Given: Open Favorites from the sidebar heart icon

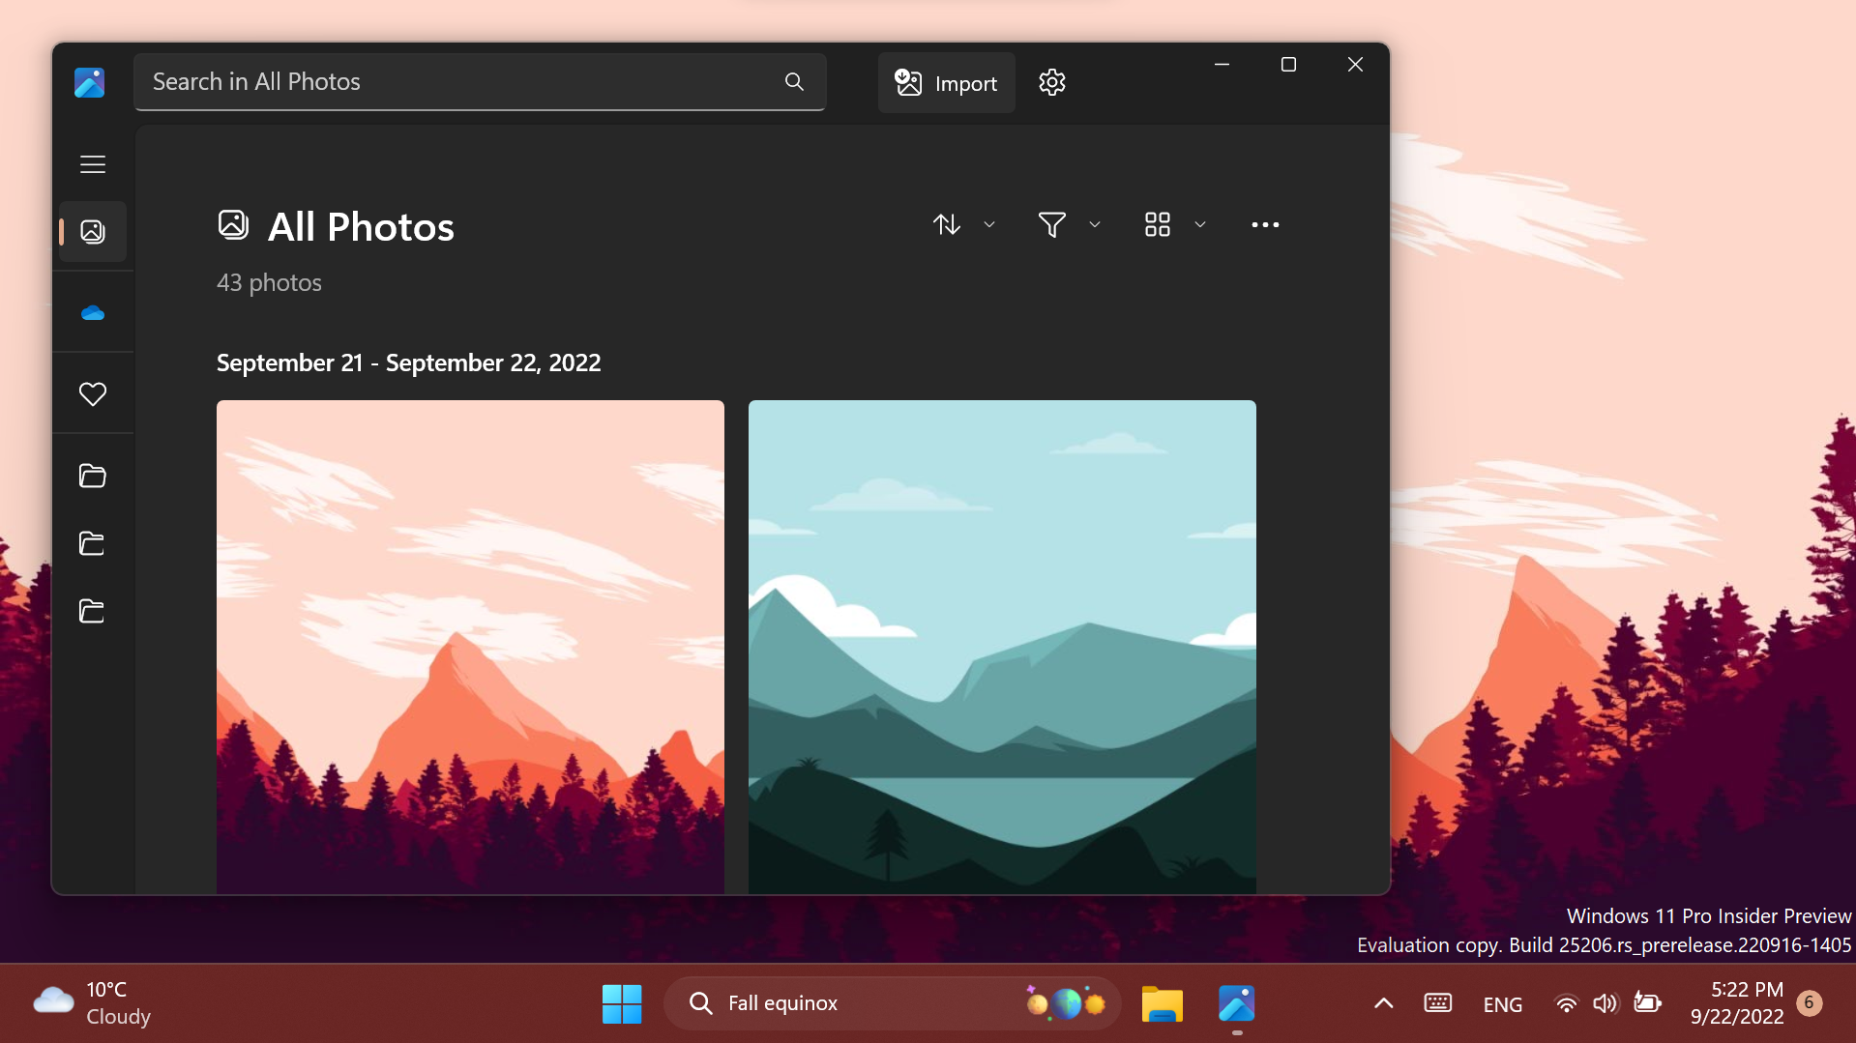Looking at the screenshot, I should pyautogui.click(x=92, y=392).
